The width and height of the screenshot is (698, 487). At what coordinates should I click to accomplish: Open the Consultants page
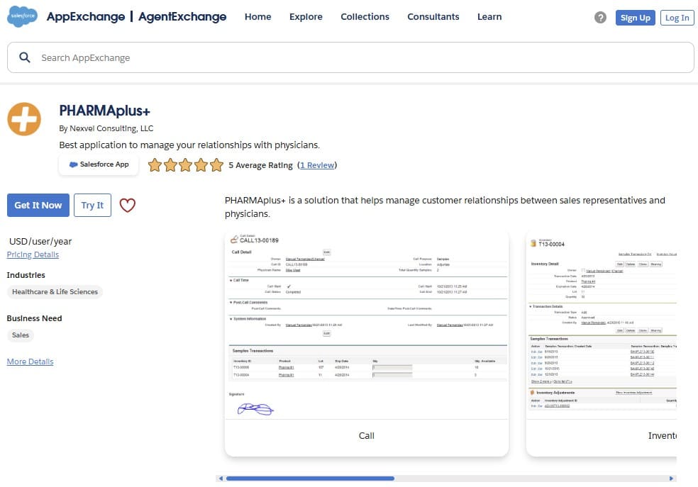433,17
